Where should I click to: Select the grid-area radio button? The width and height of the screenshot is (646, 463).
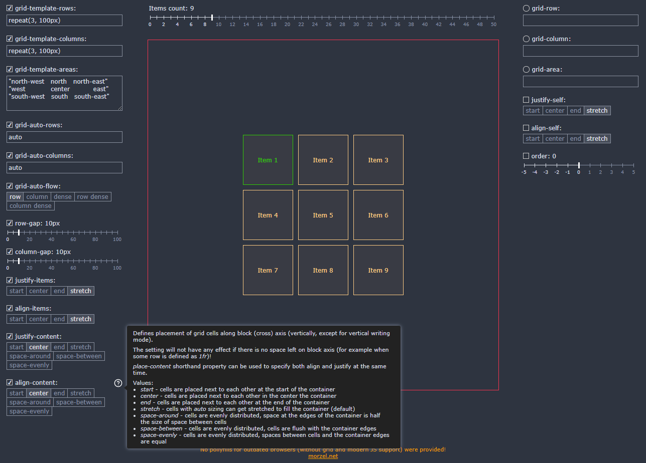click(x=526, y=70)
